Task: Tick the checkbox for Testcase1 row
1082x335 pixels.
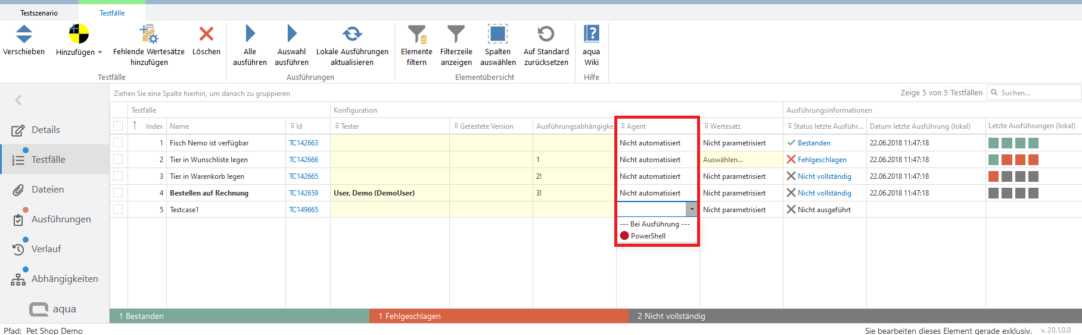Action: coord(118,210)
